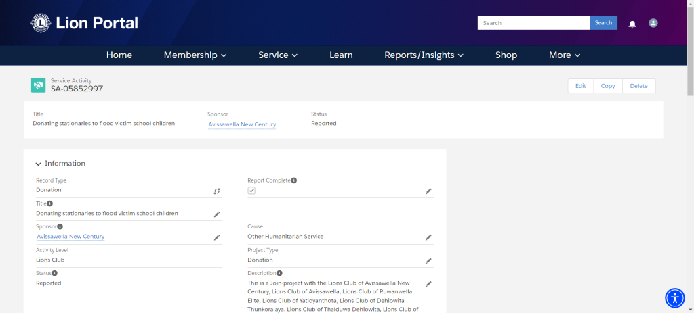The height and width of the screenshot is (313, 694).
Task: Expand the Membership menu
Action: [195, 55]
